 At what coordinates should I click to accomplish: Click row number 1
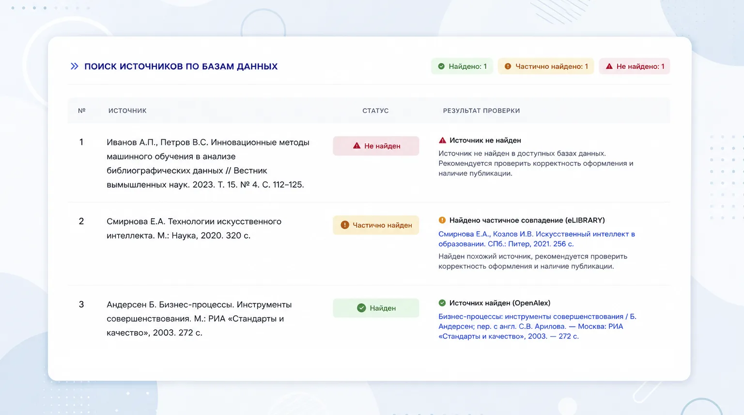click(x=81, y=142)
